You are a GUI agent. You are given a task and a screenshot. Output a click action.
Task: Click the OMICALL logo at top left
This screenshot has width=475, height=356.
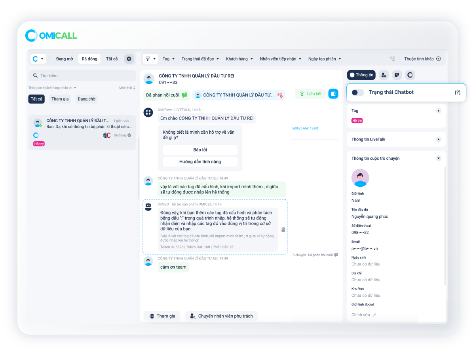(x=51, y=36)
